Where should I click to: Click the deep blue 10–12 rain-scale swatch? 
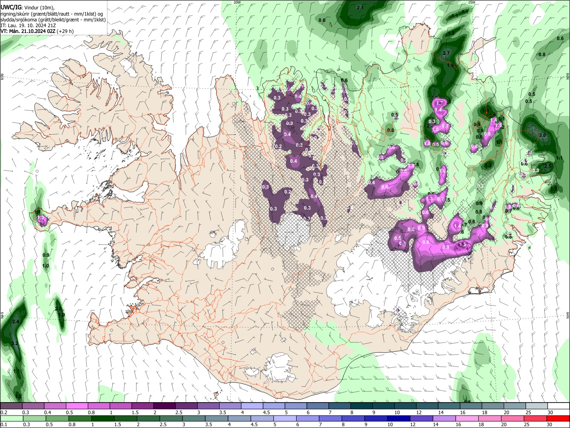point(399,418)
